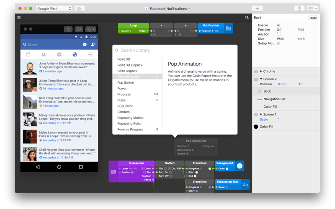Click the Interaction patch folder icon
Screen dimensions: 335x209
click(x=113, y=171)
